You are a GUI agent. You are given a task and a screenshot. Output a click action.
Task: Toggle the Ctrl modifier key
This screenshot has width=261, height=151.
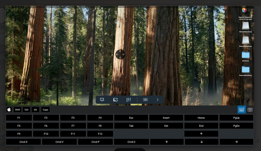pyautogui.click(x=27, y=110)
